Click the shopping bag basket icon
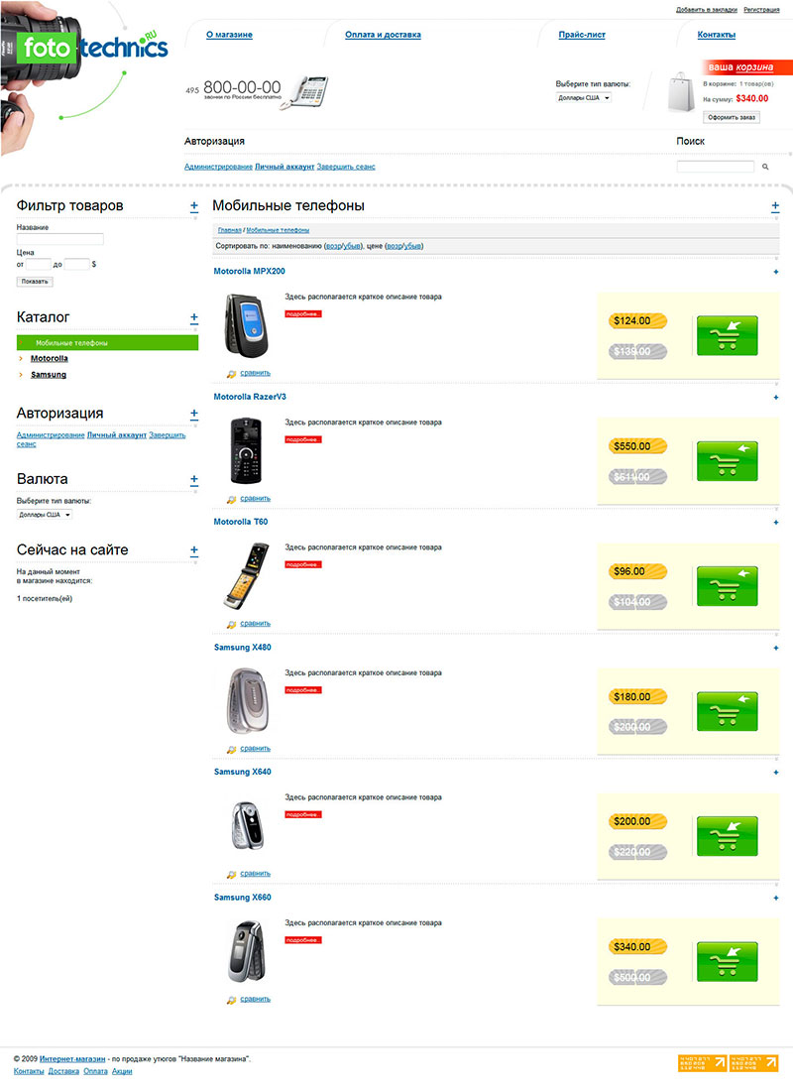The height and width of the screenshot is (1091, 793). 681,92
